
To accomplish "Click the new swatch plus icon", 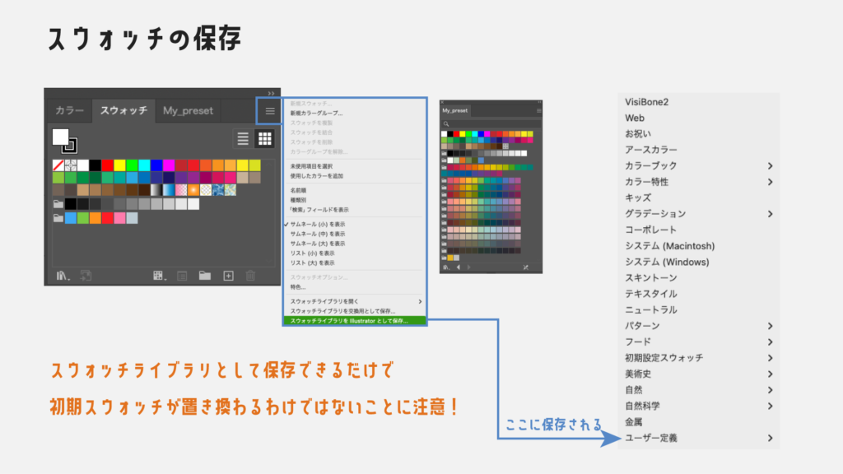I will pos(229,275).
